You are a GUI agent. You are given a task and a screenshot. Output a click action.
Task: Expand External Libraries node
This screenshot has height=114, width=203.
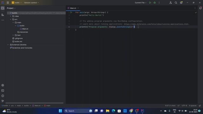[x=8, y=45]
